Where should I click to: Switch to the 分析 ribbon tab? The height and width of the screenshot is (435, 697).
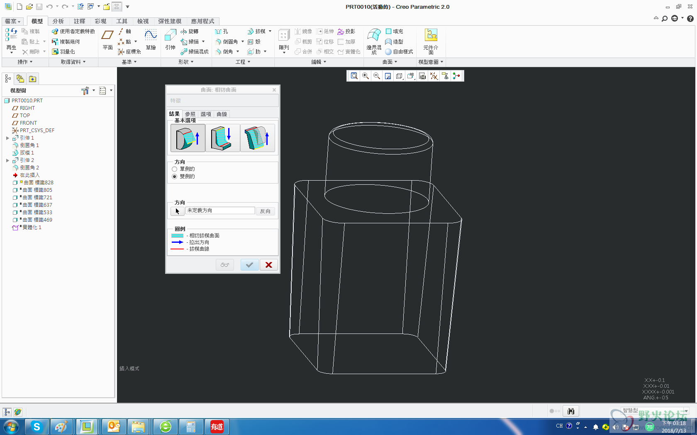coord(58,21)
